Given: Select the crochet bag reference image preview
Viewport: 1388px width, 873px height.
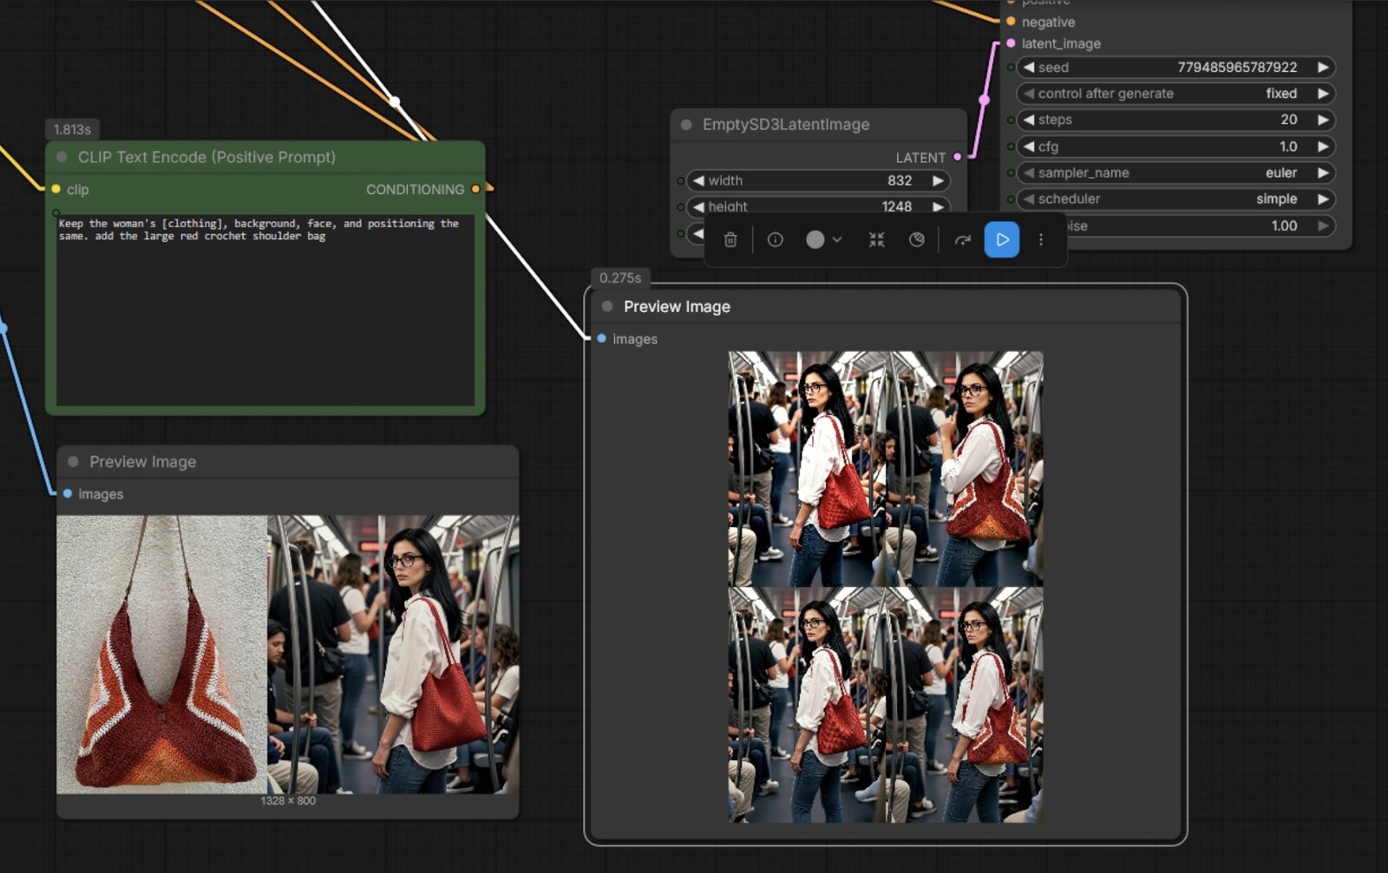Looking at the screenshot, I should tap(162, 655).
